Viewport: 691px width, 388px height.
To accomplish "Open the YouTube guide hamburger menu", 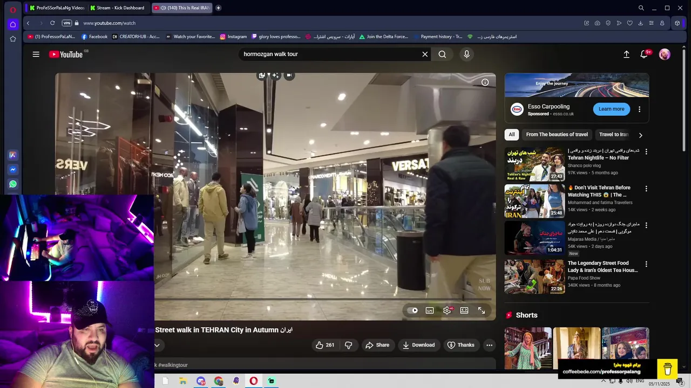I will point(36,54).
